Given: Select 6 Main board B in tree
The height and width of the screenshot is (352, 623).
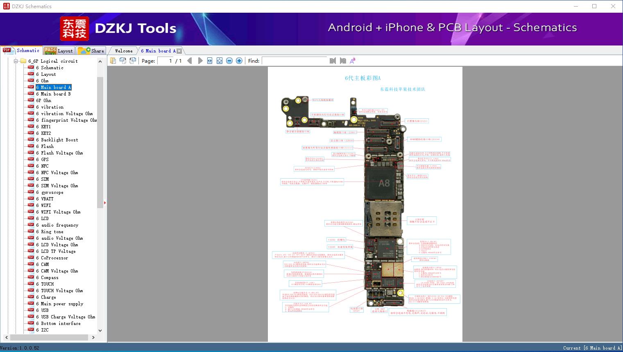Looking at the screenshot, I should [x=53, y=94].
